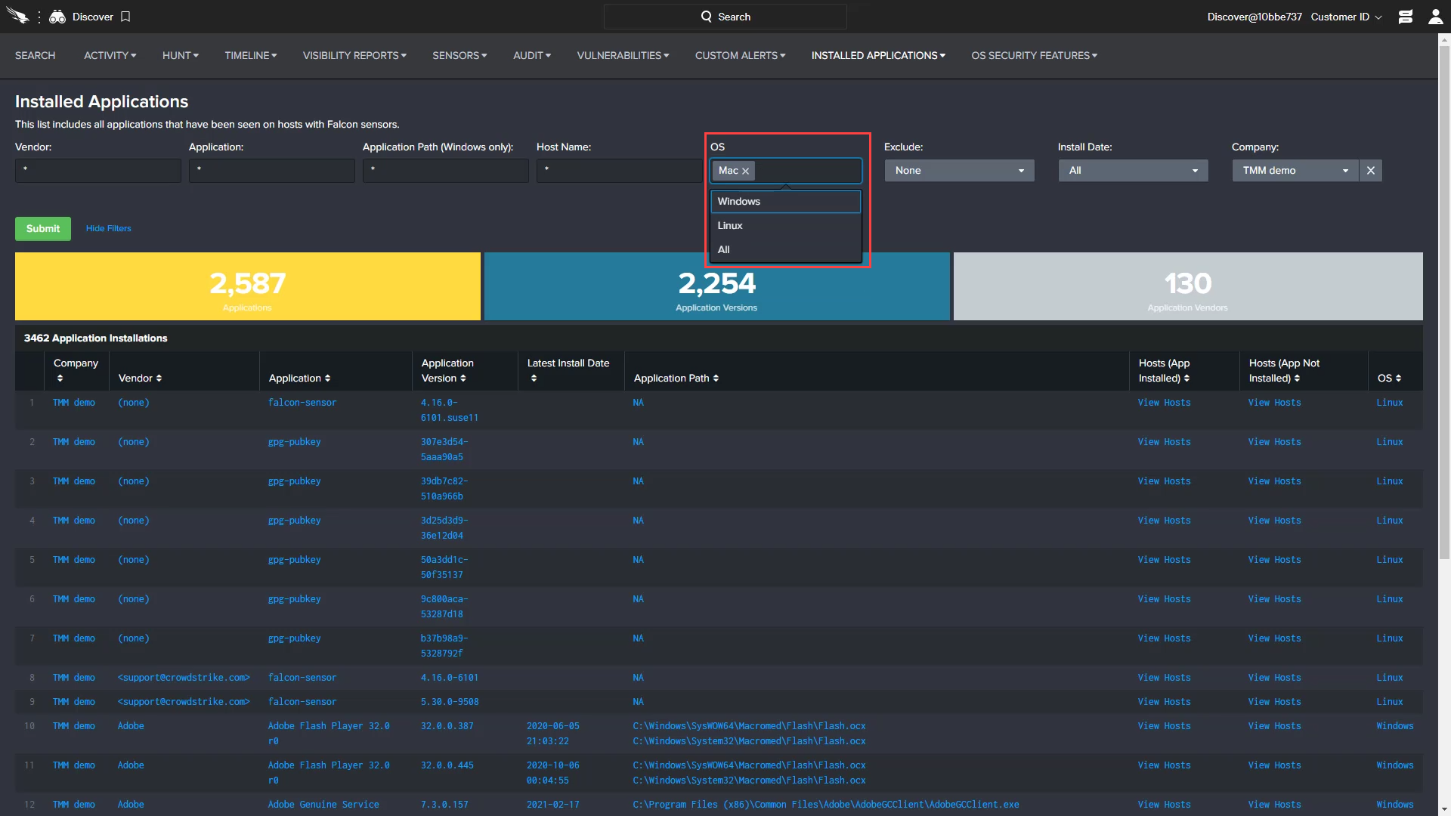Viewport: 1451px width, 816px height.
Task: Click Hide Filters link
Action: click(x=107, y=228)
